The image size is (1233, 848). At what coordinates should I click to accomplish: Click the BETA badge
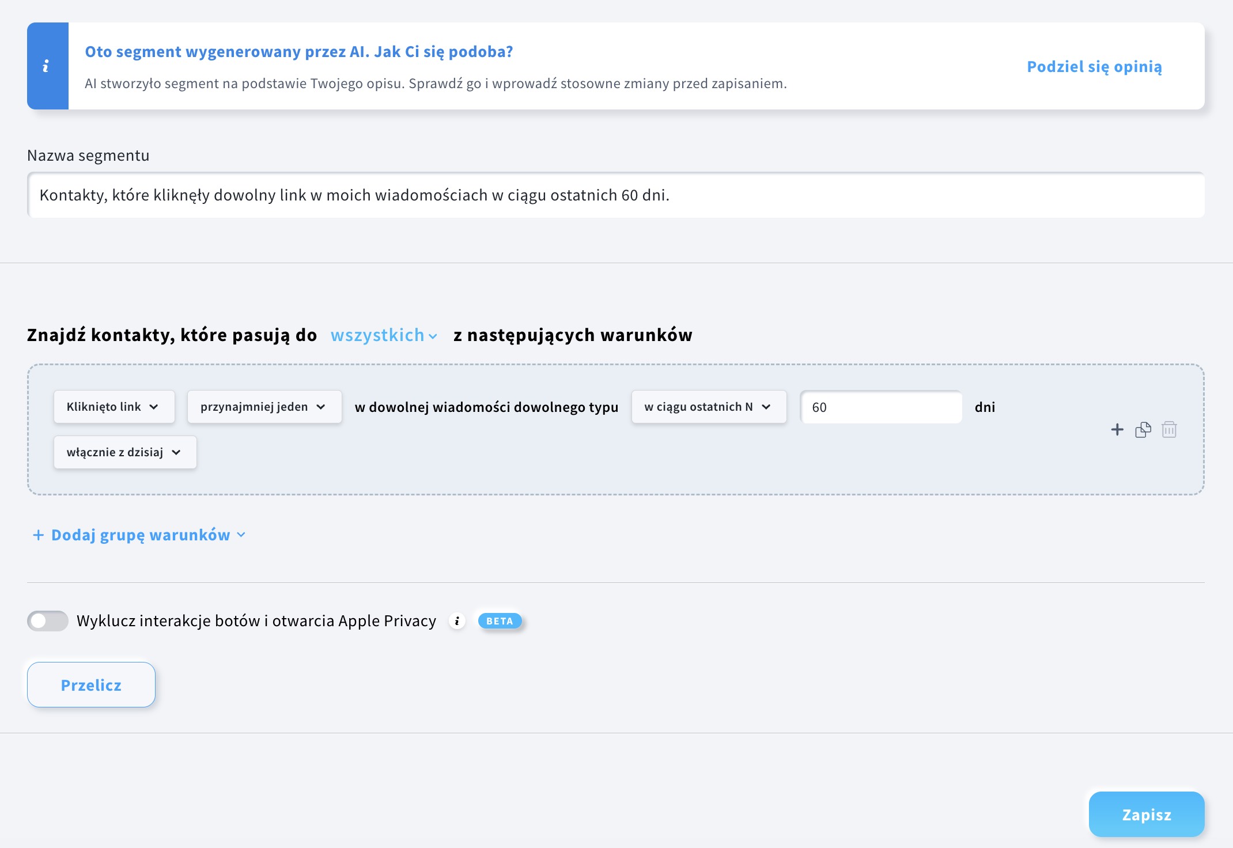(499, 621)
